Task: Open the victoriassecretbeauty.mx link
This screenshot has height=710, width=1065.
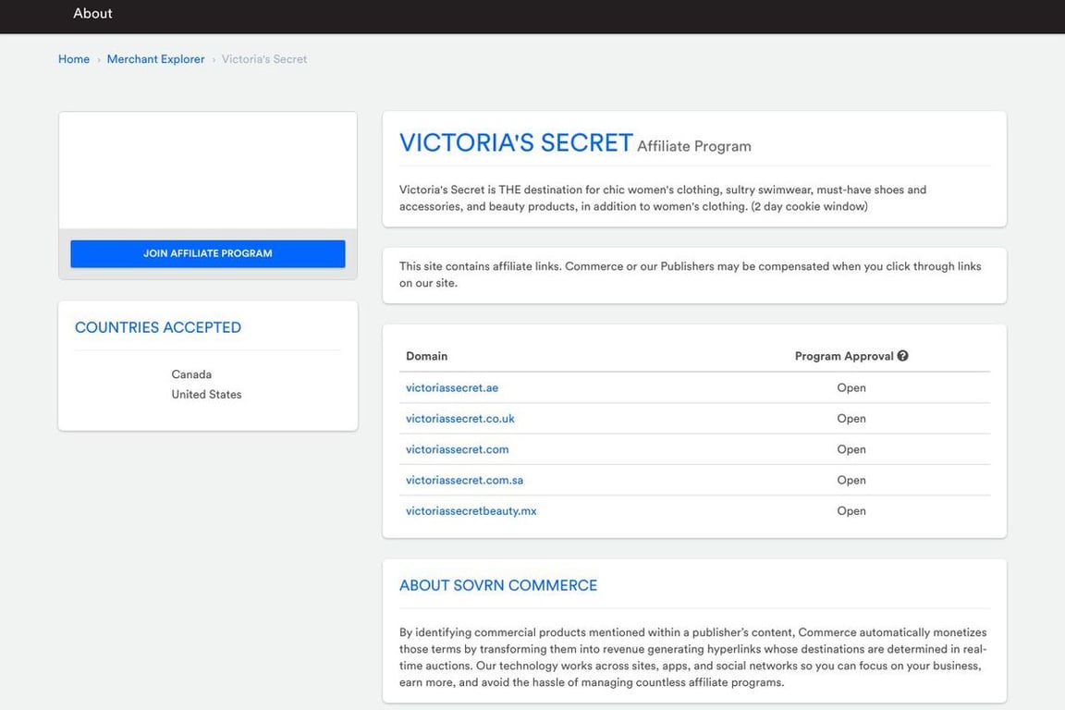Action: point(471,510)
